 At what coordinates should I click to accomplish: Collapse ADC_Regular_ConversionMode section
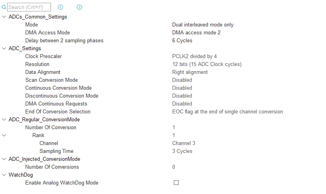click(4, 119)
